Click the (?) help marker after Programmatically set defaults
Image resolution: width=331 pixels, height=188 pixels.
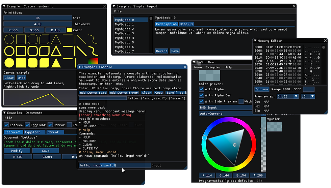[259, 181]
